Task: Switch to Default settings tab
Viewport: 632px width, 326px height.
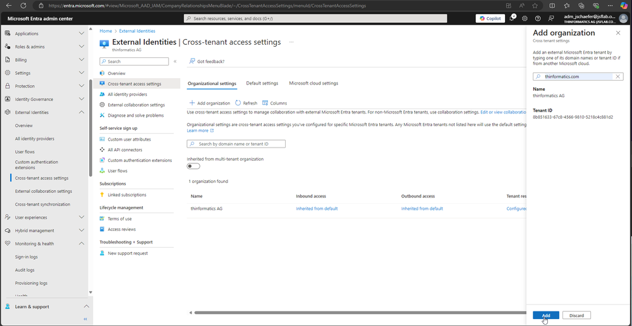Action: point(262,83)
